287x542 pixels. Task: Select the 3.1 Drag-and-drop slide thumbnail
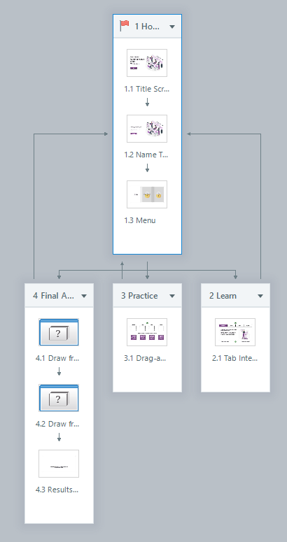click(147, 332)
